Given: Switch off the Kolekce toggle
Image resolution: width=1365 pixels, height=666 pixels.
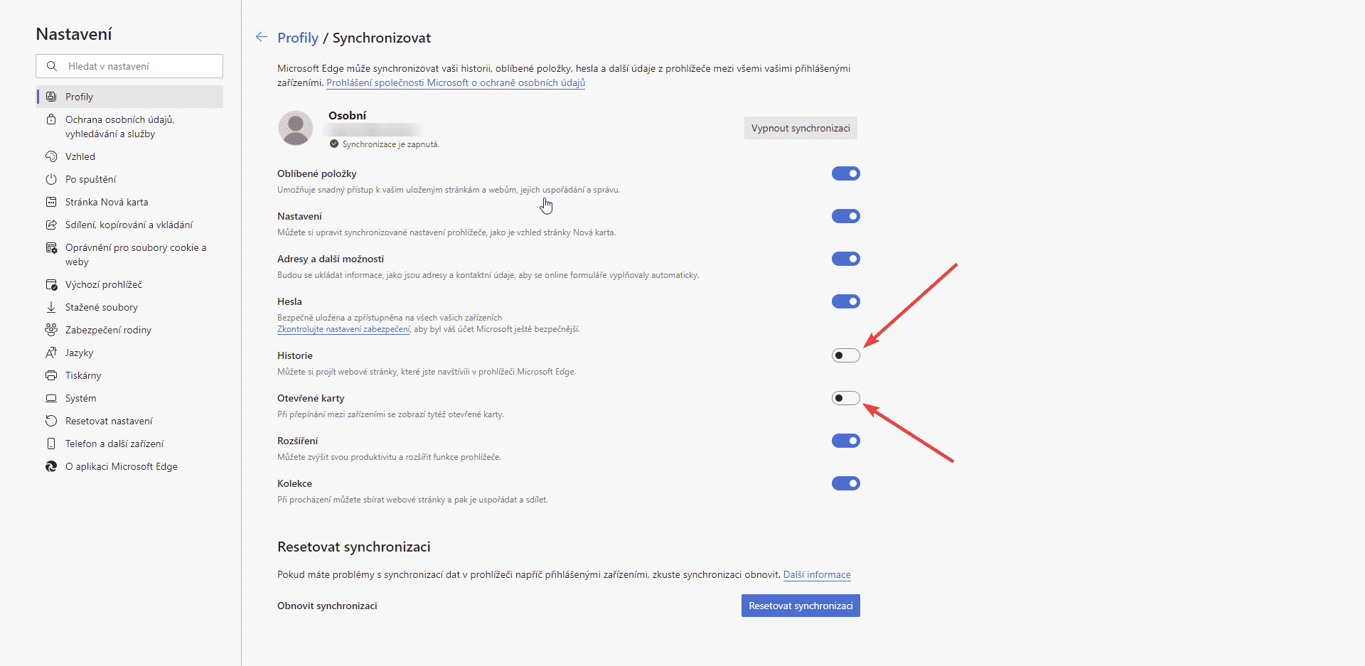Looking at the screenshot, I should coord(845,483).
